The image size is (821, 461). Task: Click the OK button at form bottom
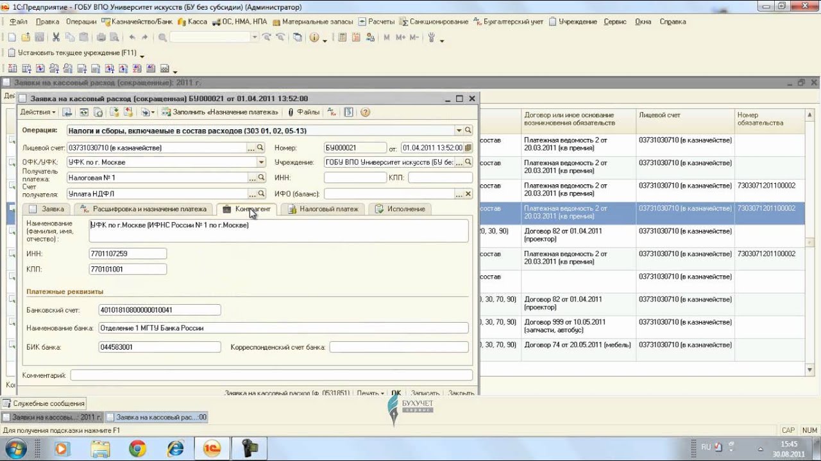tap(396, 392)
